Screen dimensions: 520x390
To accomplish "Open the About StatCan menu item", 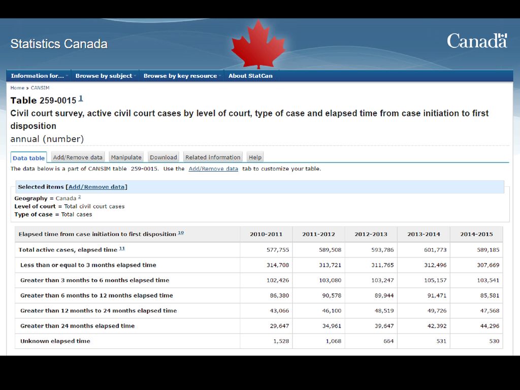I will [x=250, y=76].
